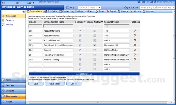This screenshot has height=105, width=176.
Task: Uncheck Billable Modify for Bergstrand row
Action: 95,45
